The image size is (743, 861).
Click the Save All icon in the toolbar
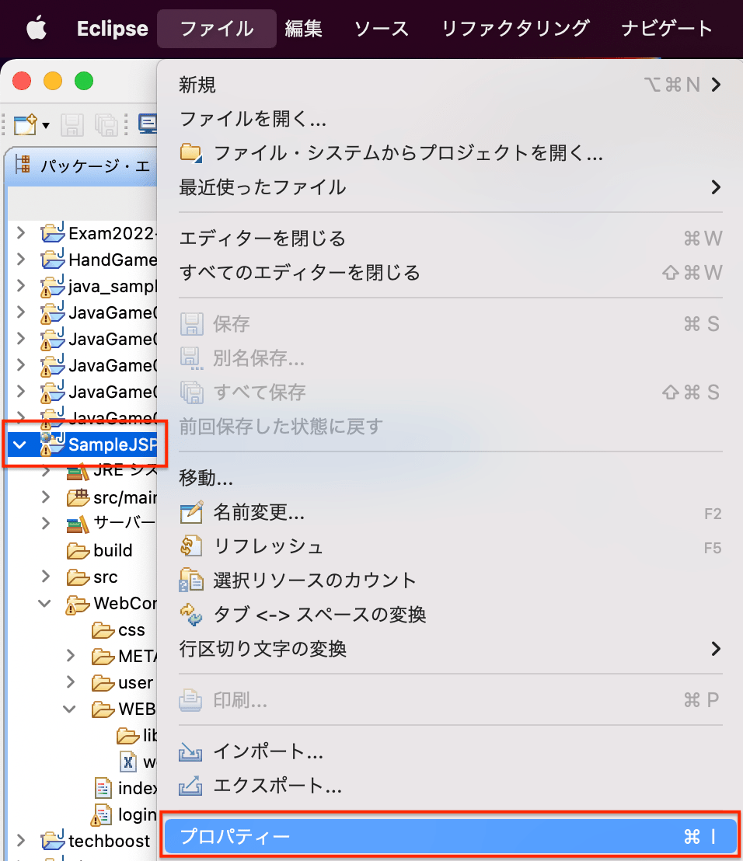106,124
